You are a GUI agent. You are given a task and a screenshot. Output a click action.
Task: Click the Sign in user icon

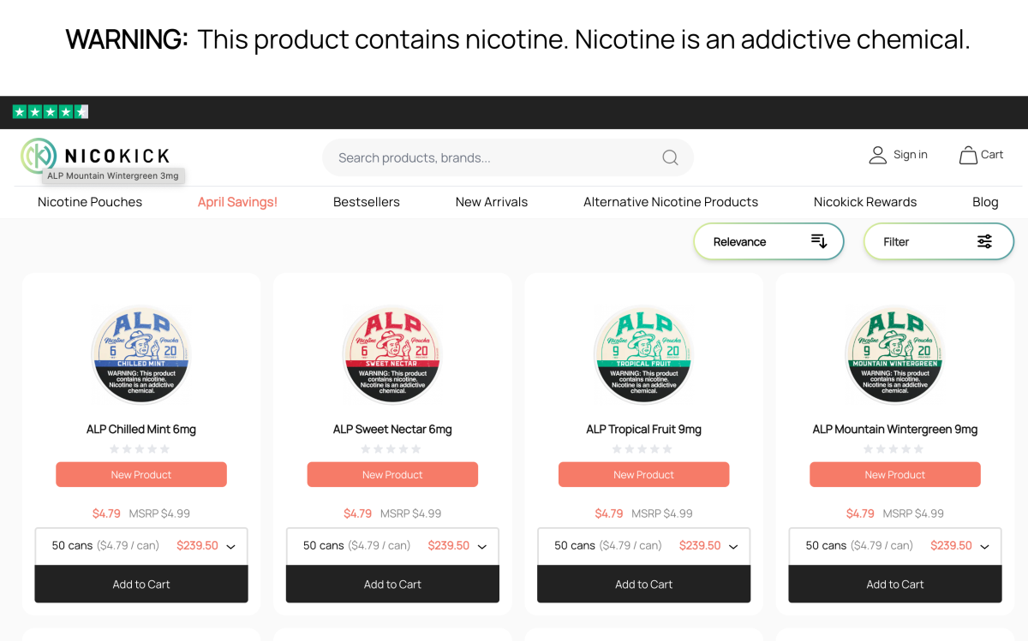[x=877, y=155]
